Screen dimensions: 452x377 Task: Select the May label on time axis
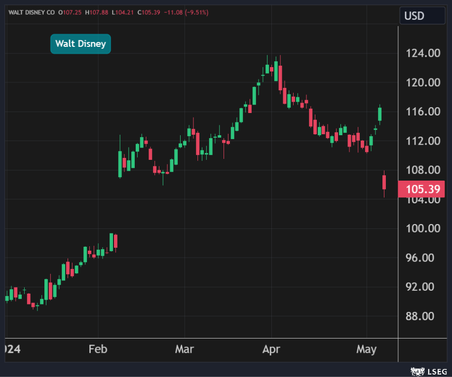pyautogui.click(x=366, y=349)
